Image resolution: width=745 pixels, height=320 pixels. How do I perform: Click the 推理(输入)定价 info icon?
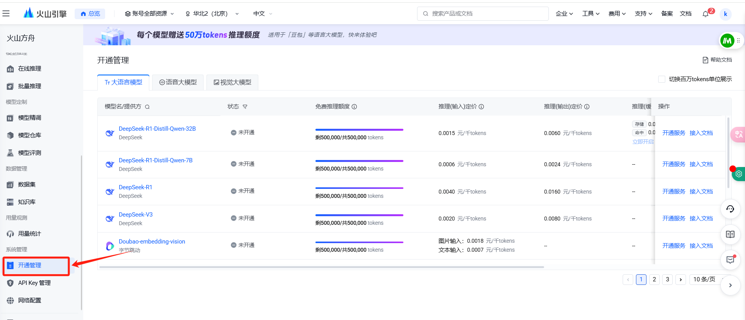(481, 107)
